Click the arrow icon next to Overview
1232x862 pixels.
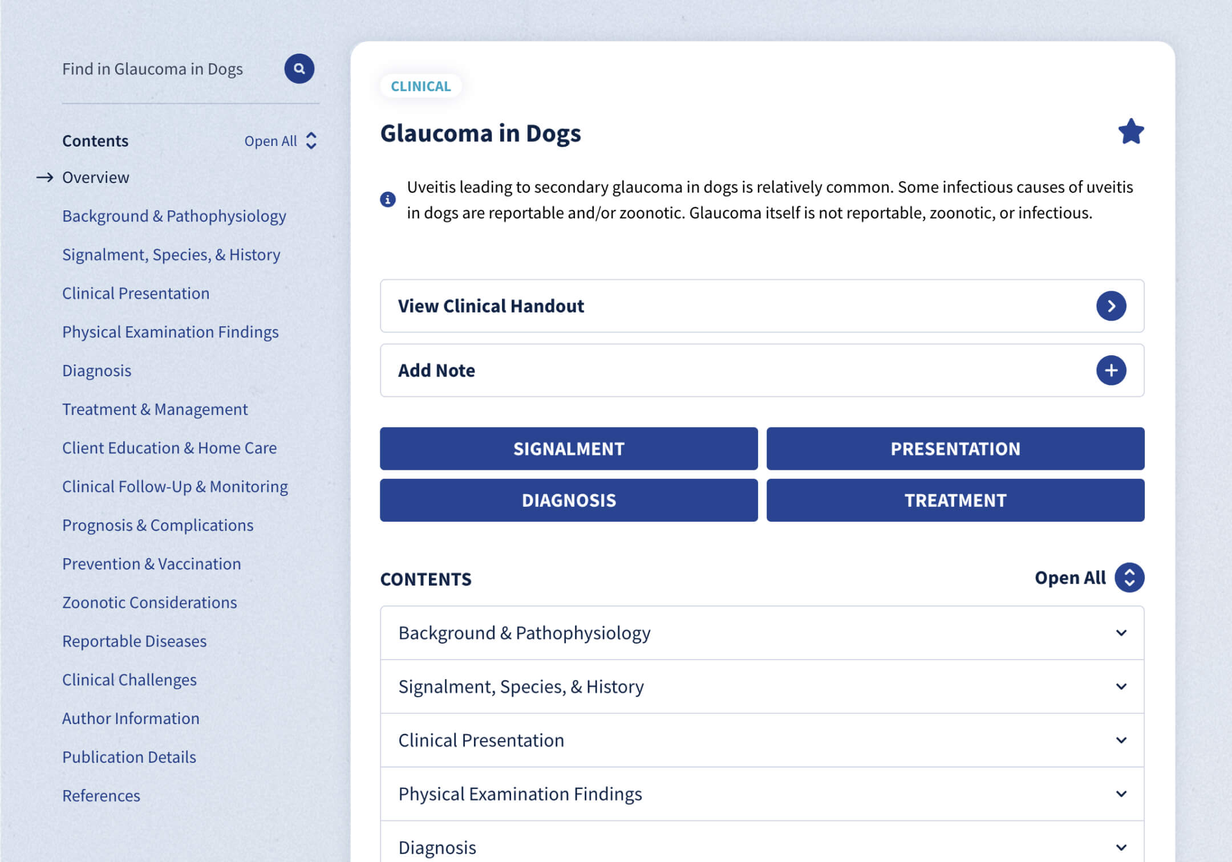click(x=45, y=177)
